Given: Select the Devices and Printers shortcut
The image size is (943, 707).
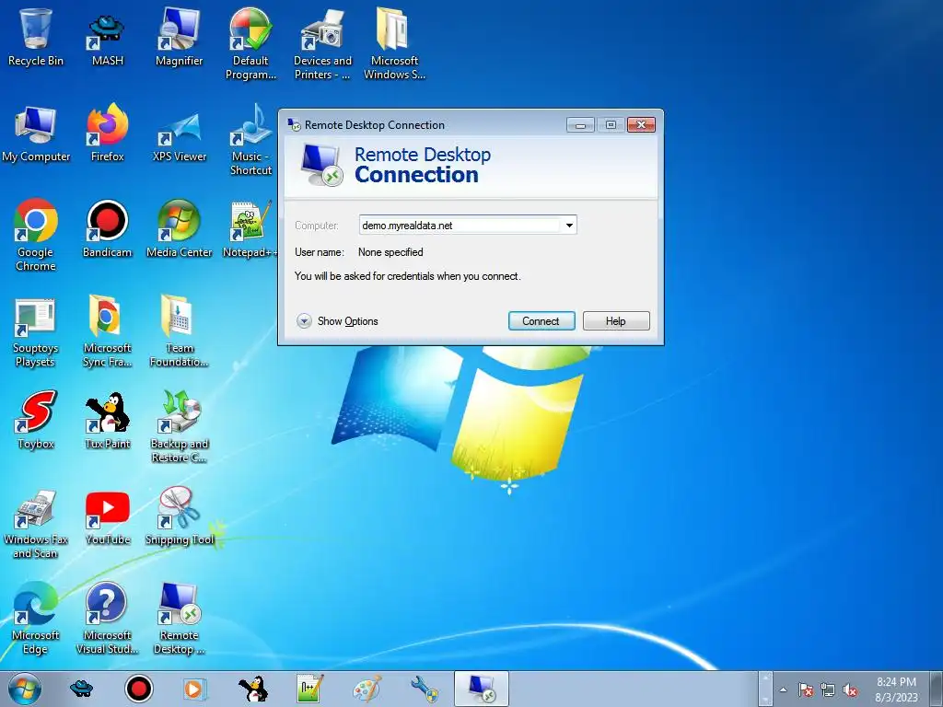Looking at the screenshot, I should pyautogui.click(x=322, y=43).
